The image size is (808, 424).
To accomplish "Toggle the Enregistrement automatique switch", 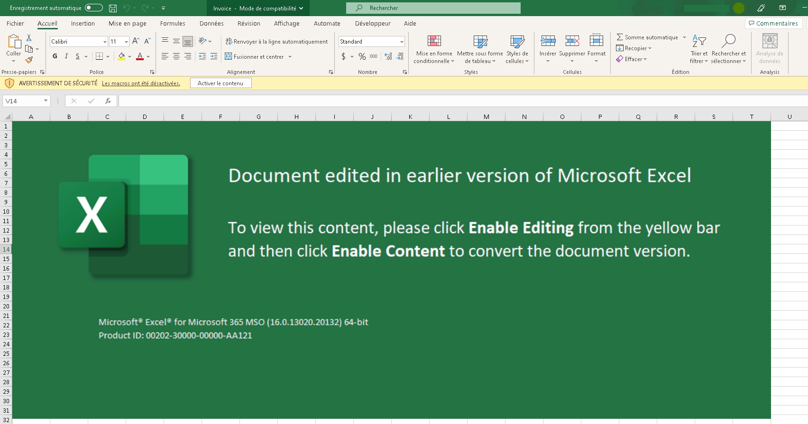I will (x=94, y=8).
